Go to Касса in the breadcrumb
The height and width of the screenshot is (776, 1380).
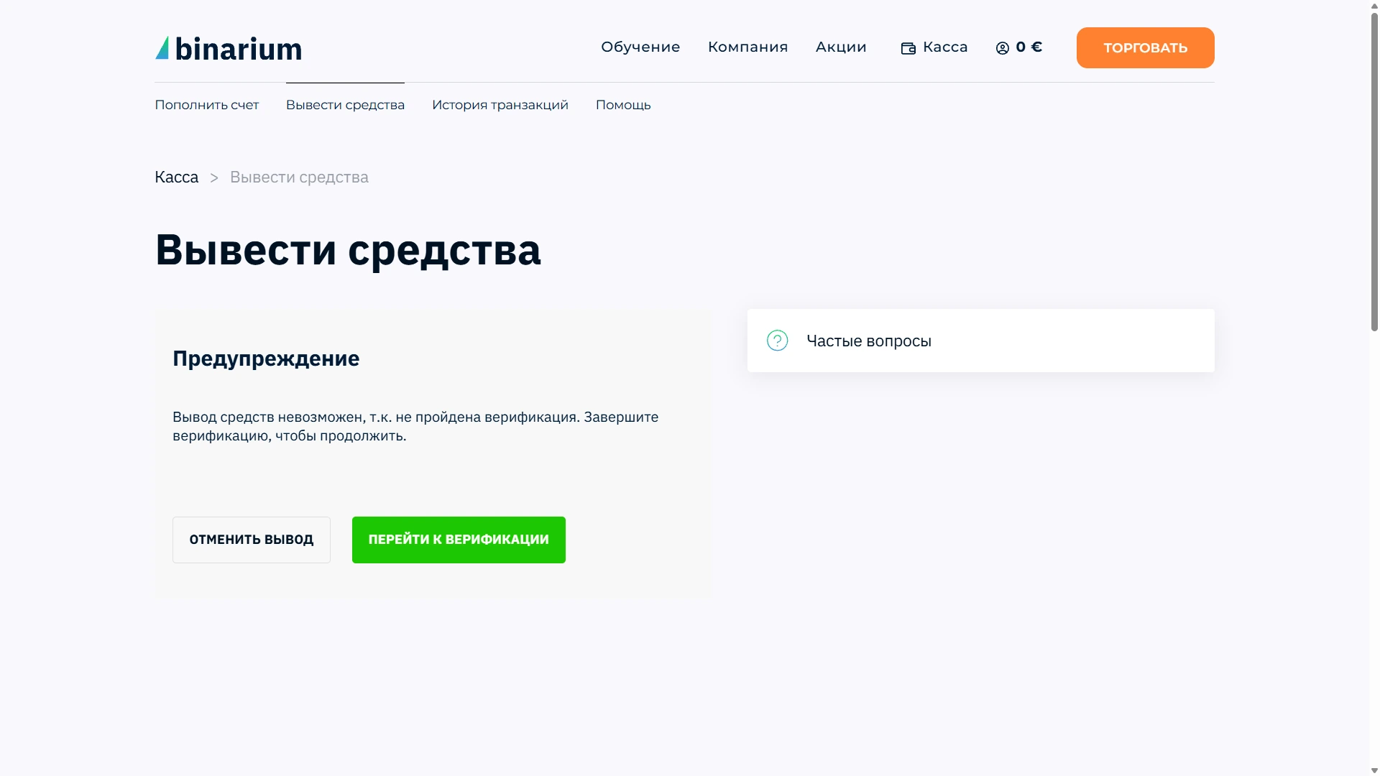pos(176,177)
